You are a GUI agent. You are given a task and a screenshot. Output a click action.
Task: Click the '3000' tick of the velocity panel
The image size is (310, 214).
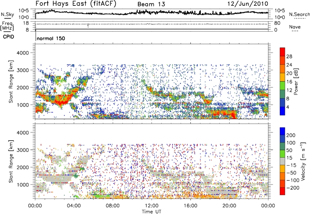coord(22,150)
